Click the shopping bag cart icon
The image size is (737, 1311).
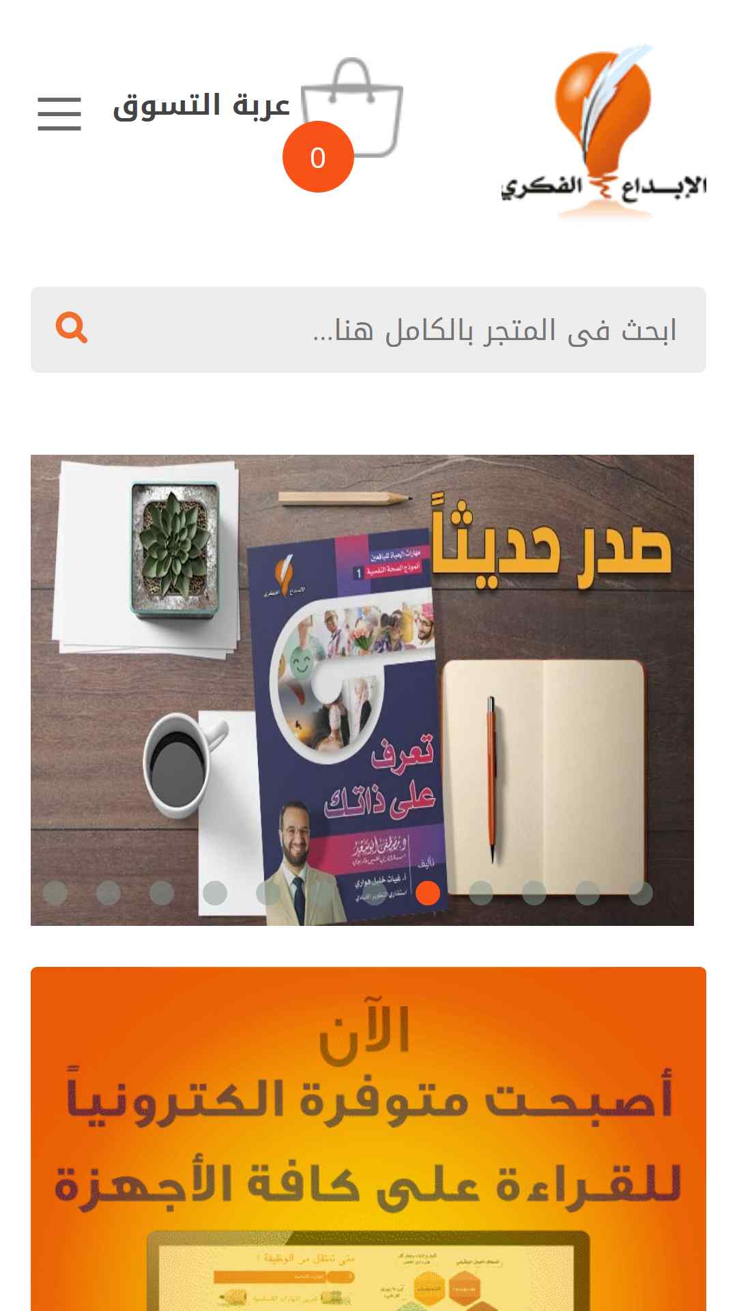352,107
